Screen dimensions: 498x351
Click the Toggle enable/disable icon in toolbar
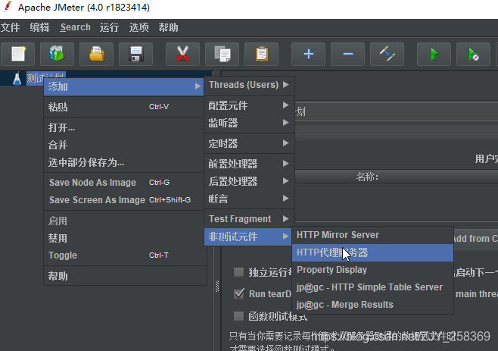point(388,54)
